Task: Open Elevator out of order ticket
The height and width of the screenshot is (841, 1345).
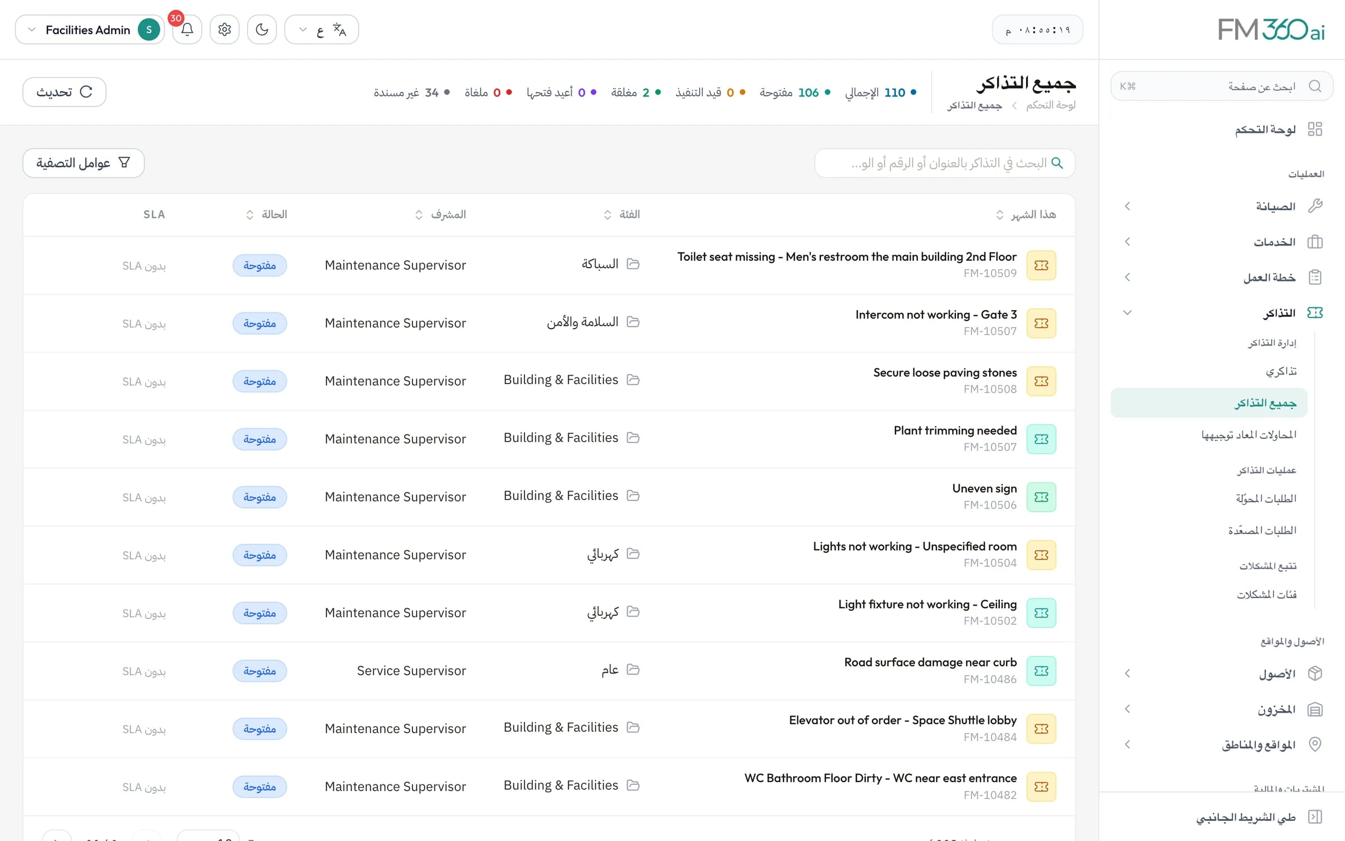Action: click(x=903, y=720)
